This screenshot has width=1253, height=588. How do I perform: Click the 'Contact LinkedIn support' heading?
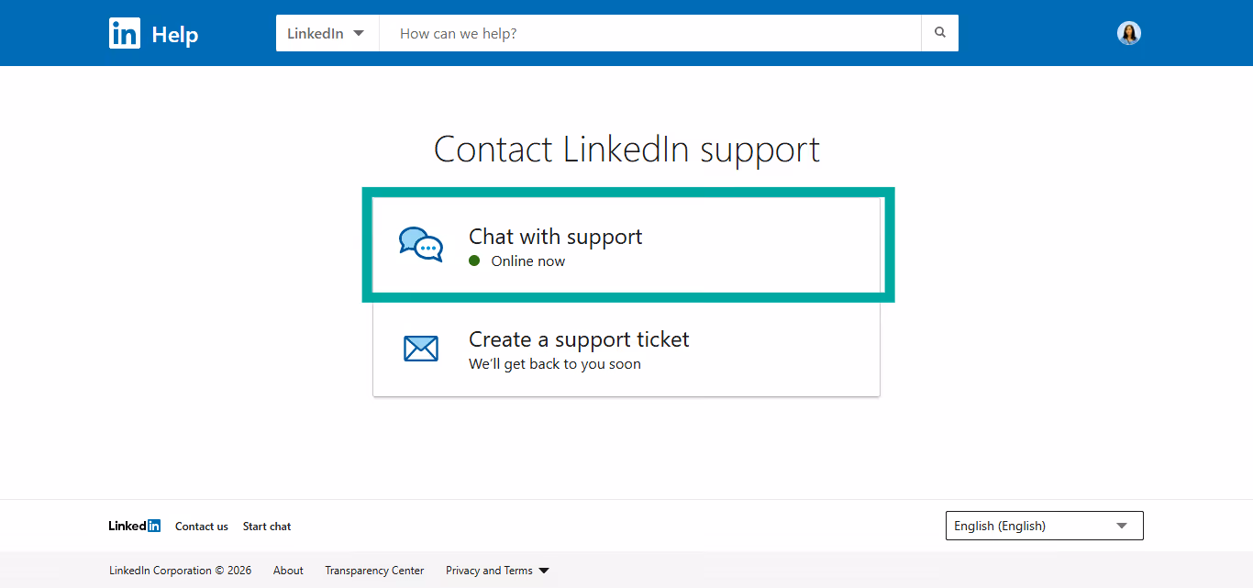click(x=626, y=149)
